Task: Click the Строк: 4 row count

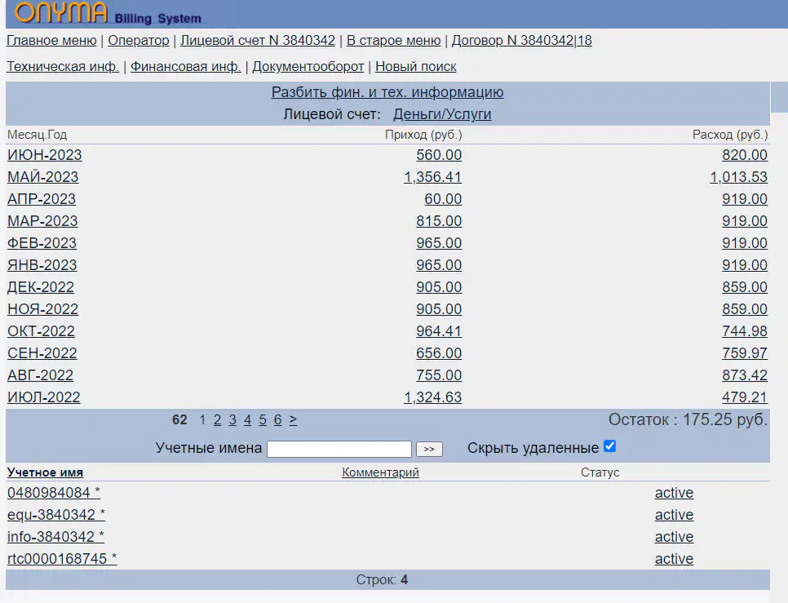Action: coord(382,580)
